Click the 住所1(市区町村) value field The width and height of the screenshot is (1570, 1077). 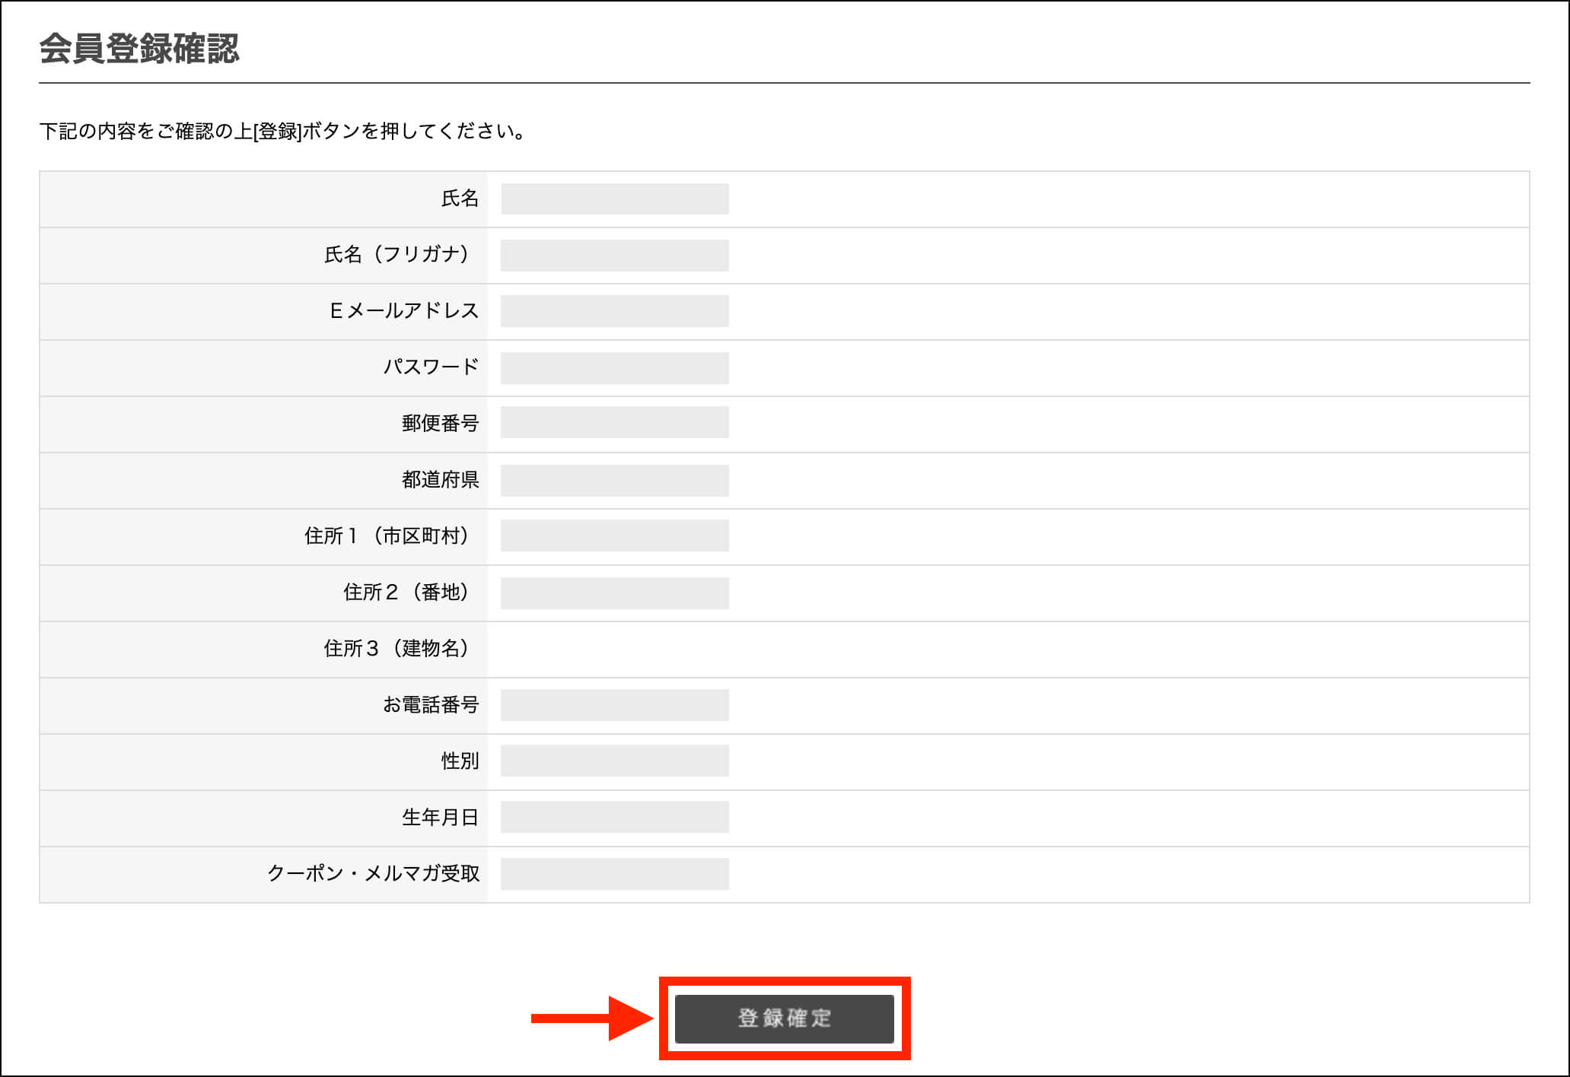point(614,535)
